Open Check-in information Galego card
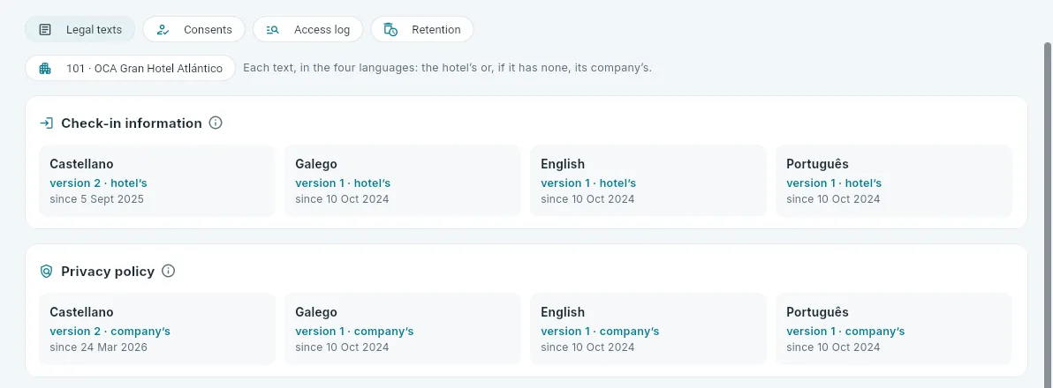Viewport: 1053px width, 388px height. (x=403, y=181)
